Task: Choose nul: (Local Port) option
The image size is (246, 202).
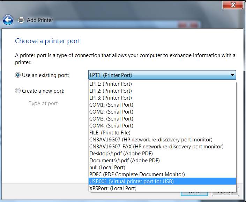Action: 107,168
